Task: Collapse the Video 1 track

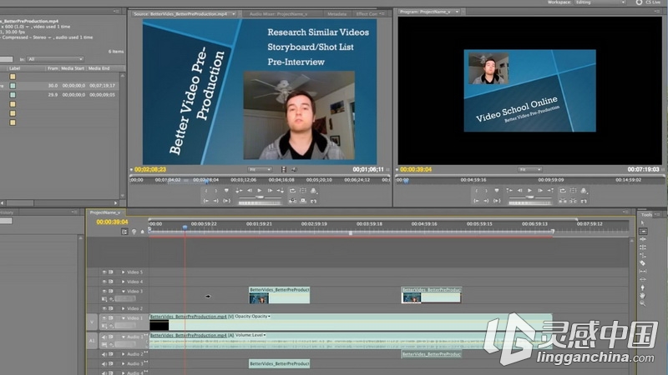Action: 123,318
